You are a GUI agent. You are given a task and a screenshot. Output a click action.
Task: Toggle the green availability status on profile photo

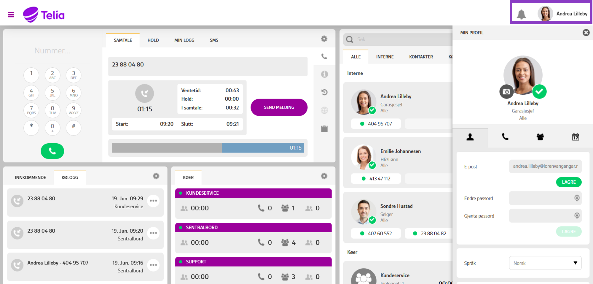[x=539, y=92]
